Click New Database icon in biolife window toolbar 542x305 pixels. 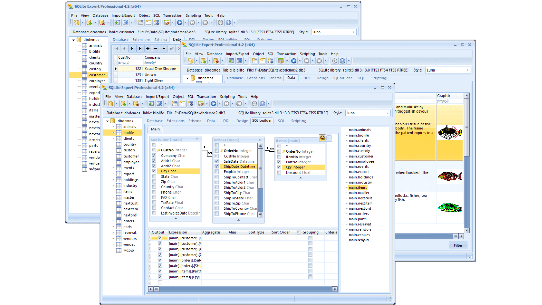coord(191,61)
